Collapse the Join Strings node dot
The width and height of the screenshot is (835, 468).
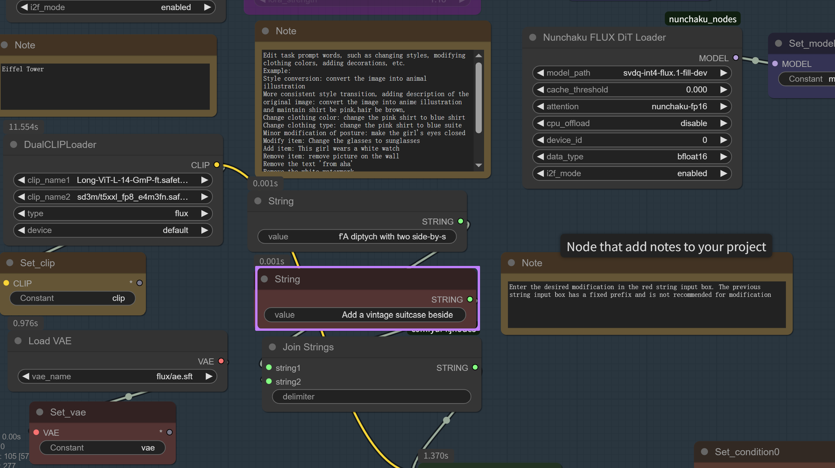click(x=272, y=347)
